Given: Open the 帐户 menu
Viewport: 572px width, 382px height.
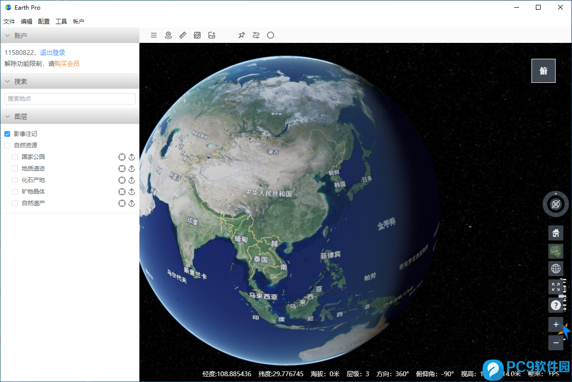Looking at the screenshot, I should (x=79, y=22).
